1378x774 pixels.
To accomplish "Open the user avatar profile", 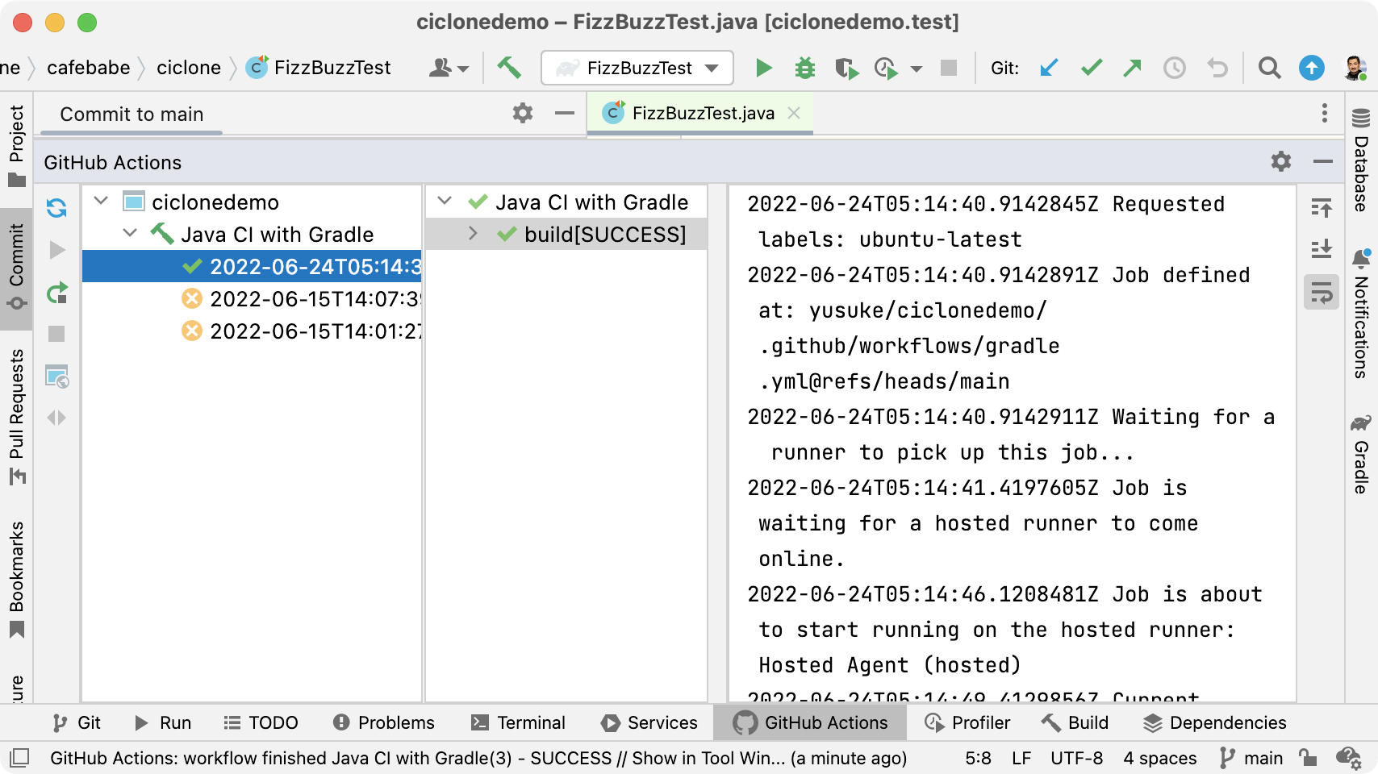I will point(1355,68).
